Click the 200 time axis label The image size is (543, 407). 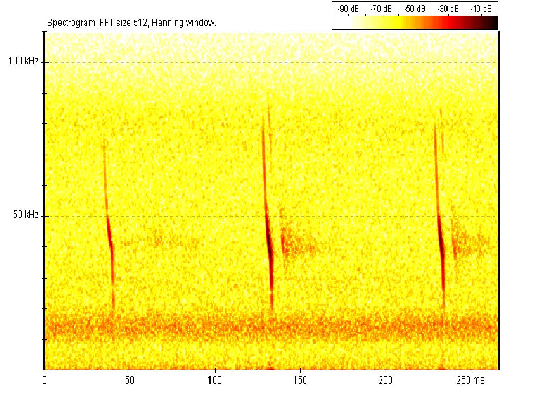385,380
